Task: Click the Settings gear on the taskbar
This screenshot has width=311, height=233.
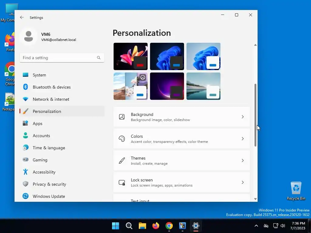Action: (x=196, y=226)
